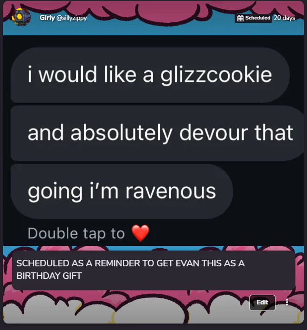Click the Scheduled status label
The height and width of the screenshot is (330, 307).
pos(258,18)
